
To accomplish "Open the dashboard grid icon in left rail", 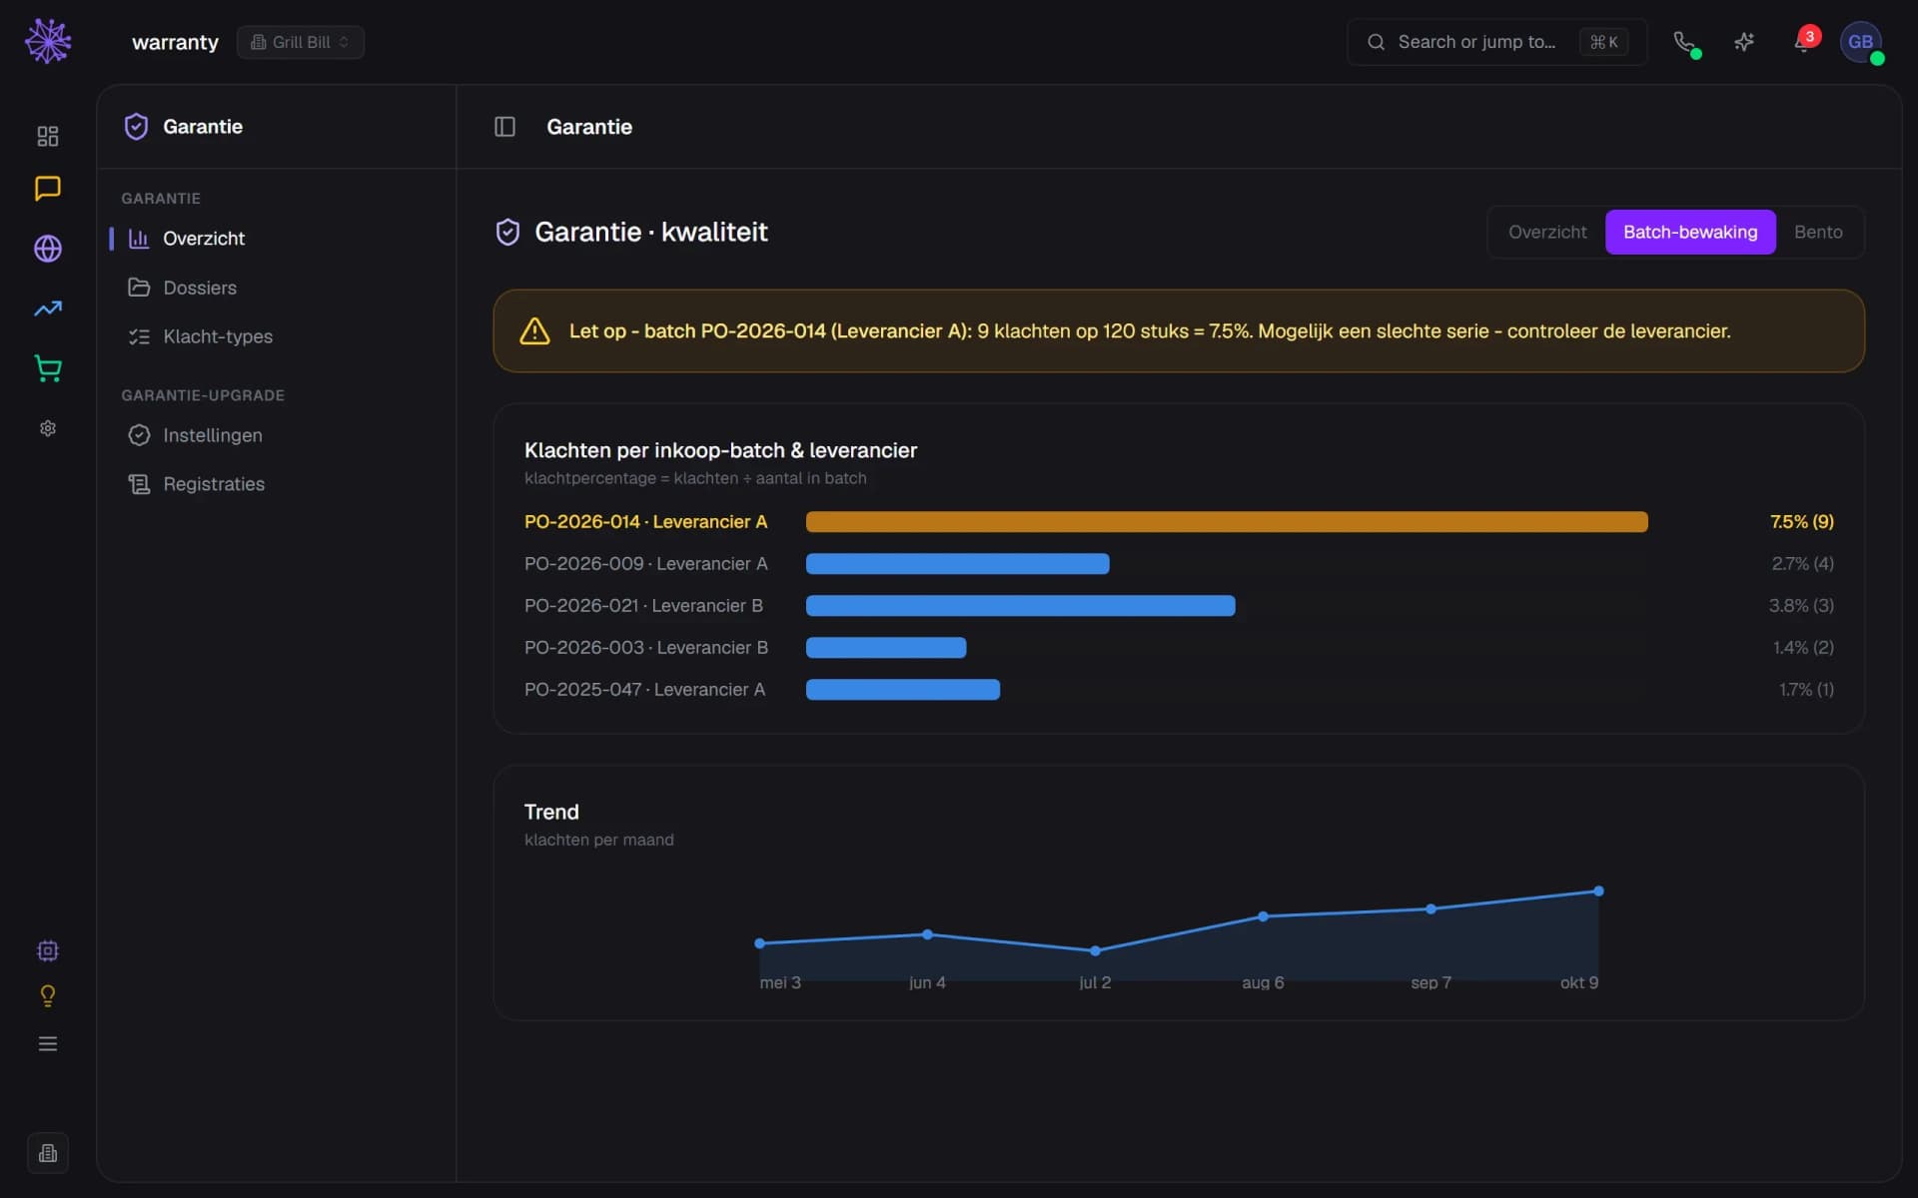I will [48, 136].
